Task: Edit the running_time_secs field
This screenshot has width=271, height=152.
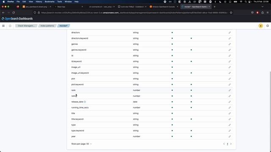Action: [x=230, y=108]
